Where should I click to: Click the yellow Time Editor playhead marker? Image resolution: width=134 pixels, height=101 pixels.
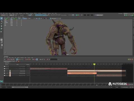point(94,64)
